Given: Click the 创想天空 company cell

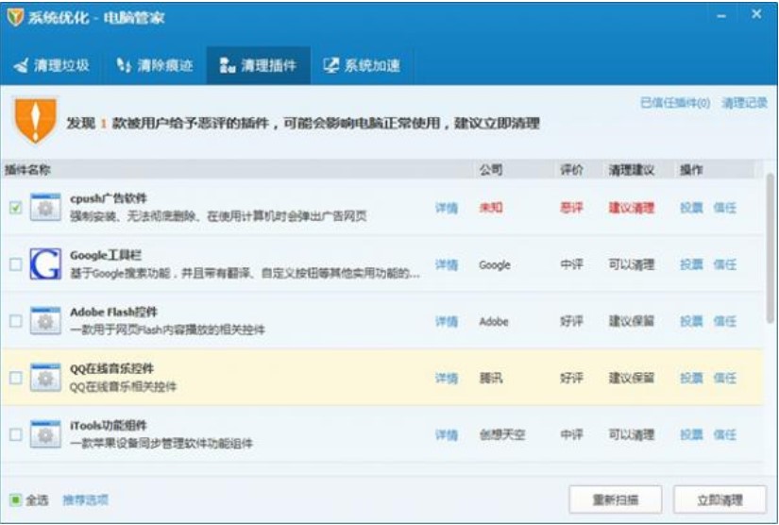Looking at the screenshot, I should coord(501,434).
